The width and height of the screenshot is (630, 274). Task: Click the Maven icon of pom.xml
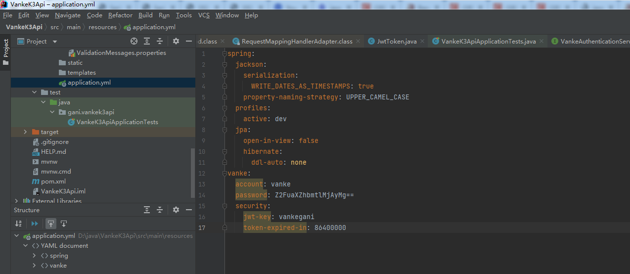(x=35, y=182)
